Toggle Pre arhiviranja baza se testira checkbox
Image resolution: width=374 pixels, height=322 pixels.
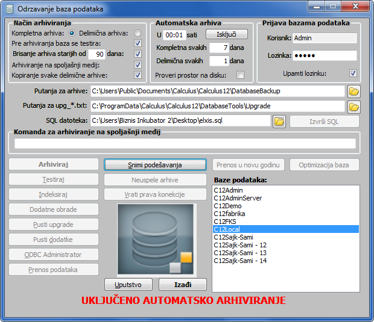138,43
